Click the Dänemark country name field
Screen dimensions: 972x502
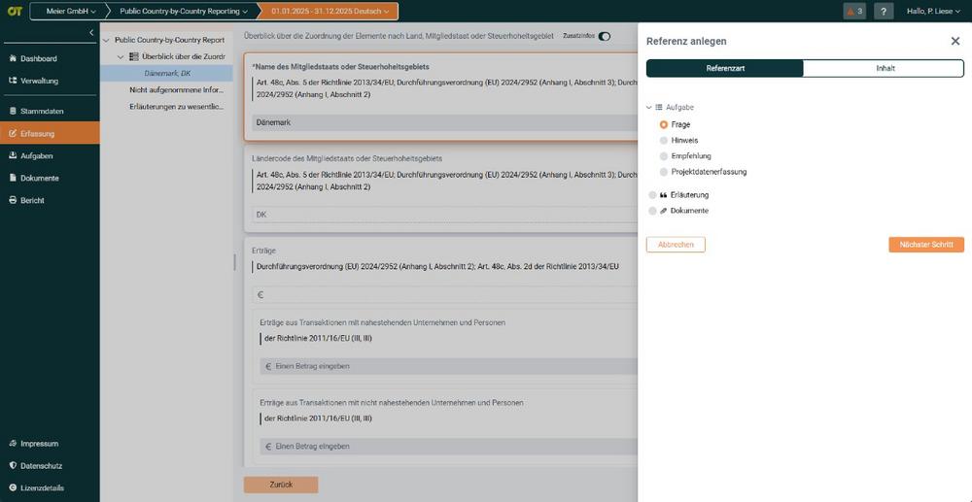[x=445, y=122]
